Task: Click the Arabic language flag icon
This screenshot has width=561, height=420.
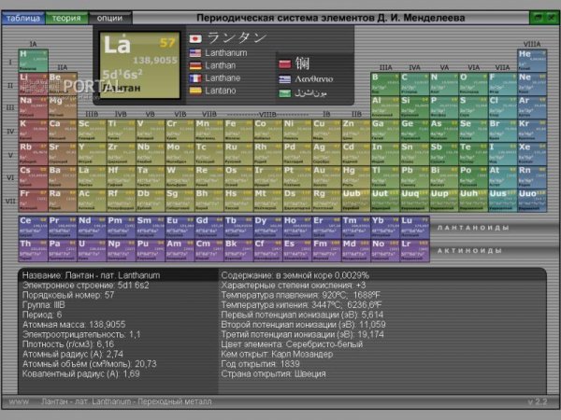Action: click(x=285, y=93)
